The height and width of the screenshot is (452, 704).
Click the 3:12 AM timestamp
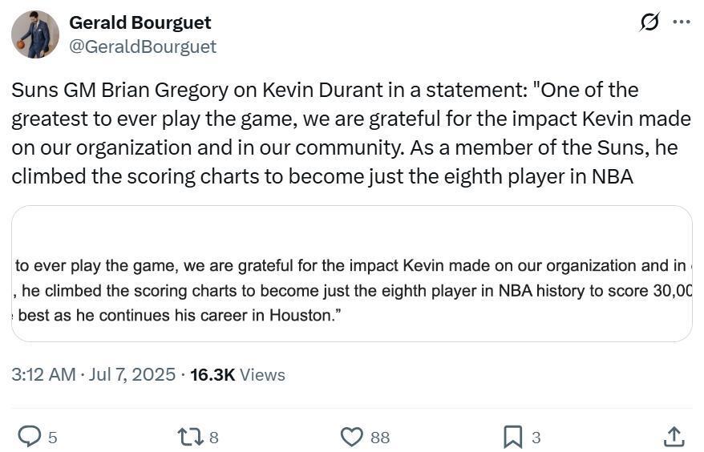43,375
